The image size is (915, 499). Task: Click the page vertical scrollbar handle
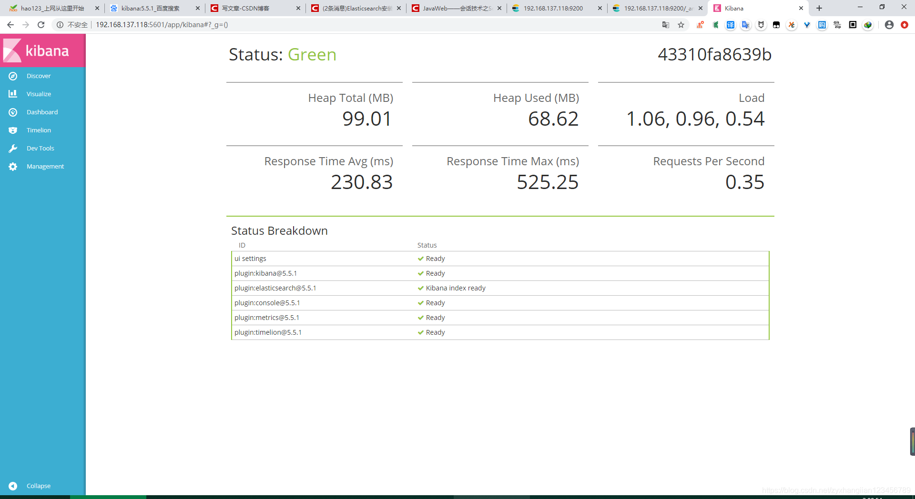[912, 442]
